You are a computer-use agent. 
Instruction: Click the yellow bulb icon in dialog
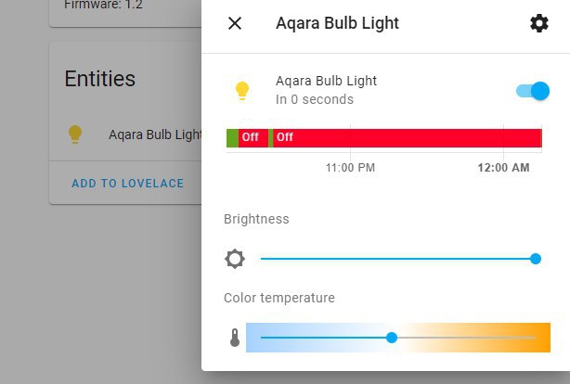tap(242, 91)
